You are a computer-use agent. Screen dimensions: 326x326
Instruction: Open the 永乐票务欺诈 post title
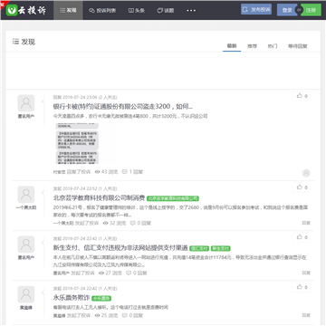72,298
